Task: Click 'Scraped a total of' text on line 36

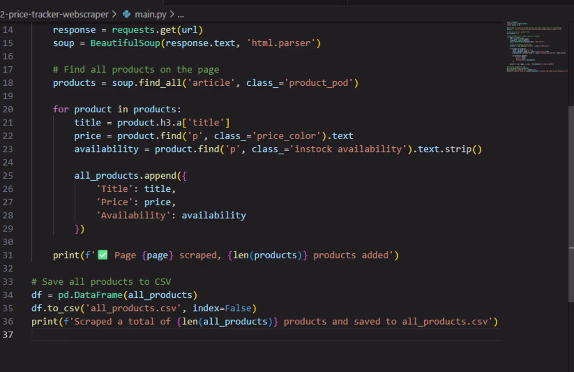Action: coord(123,321)
